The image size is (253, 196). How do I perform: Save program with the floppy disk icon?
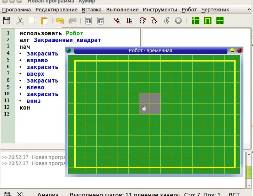click(7, 21)
